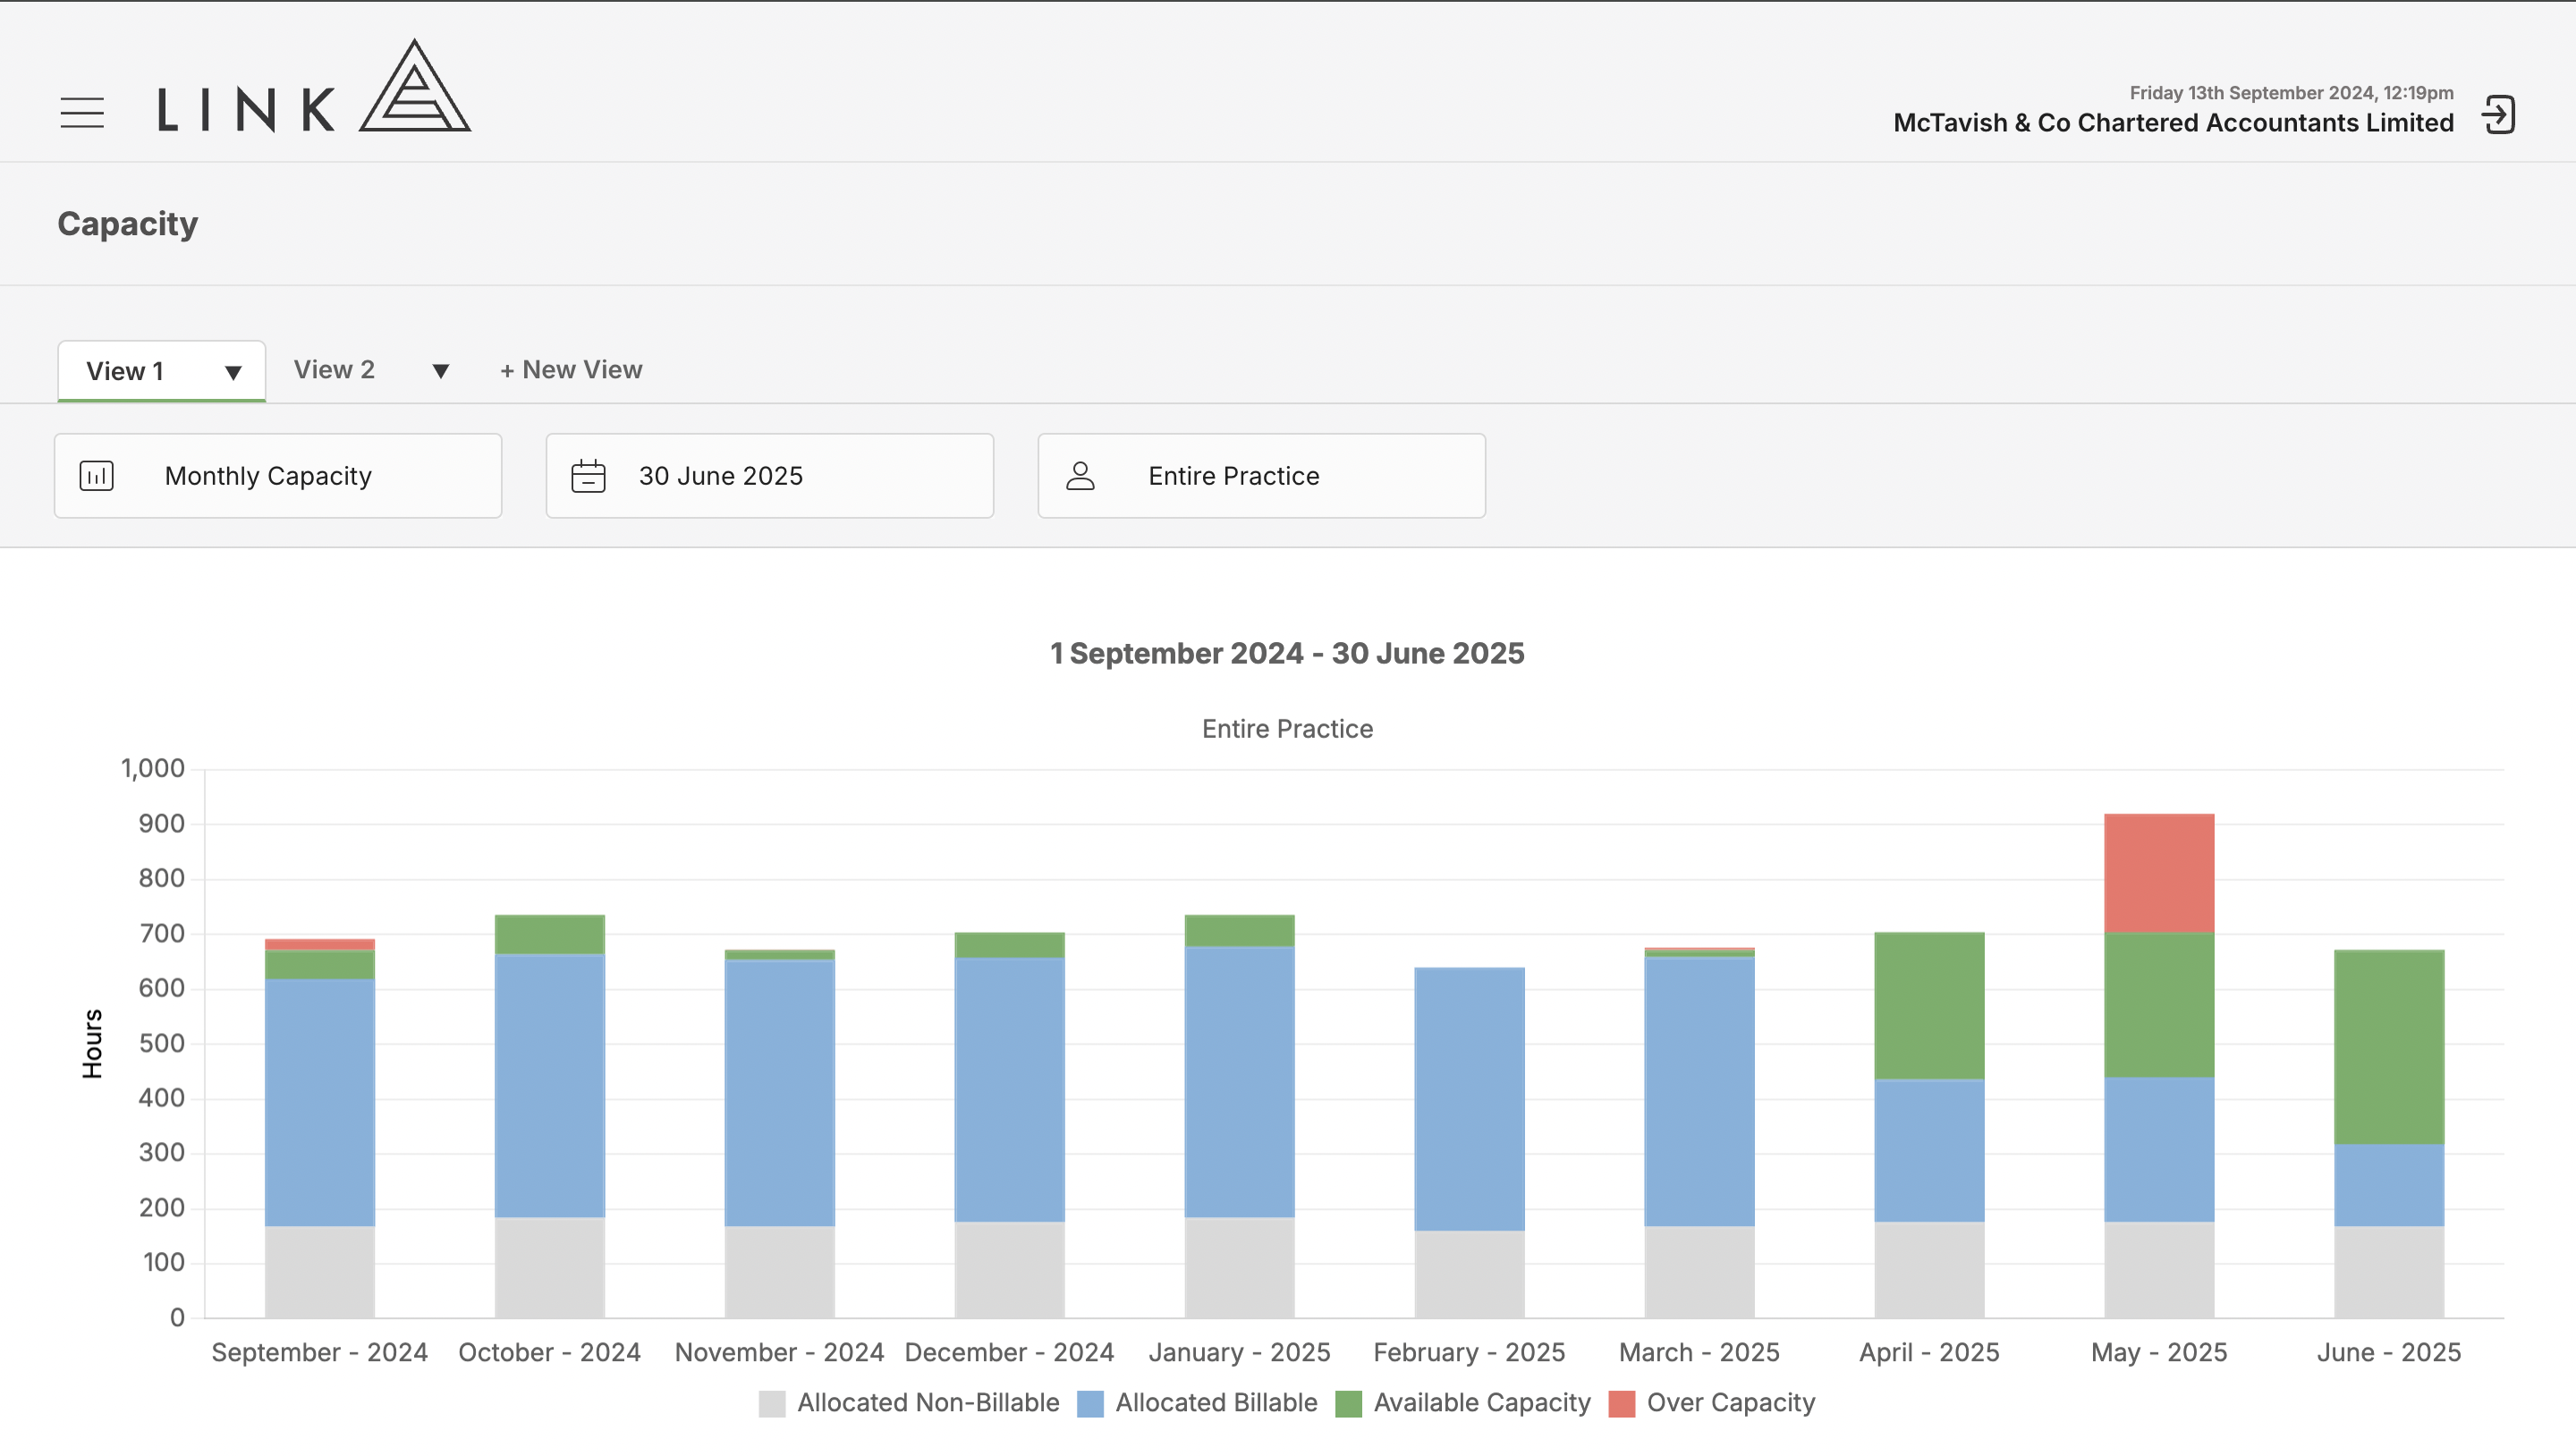Click the person icon in Entire Practice

click(1080, 476)
